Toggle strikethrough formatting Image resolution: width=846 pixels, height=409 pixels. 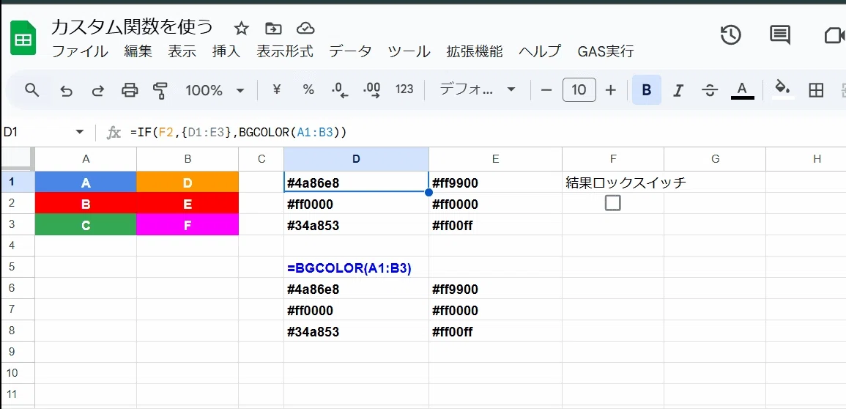(710, 90)
